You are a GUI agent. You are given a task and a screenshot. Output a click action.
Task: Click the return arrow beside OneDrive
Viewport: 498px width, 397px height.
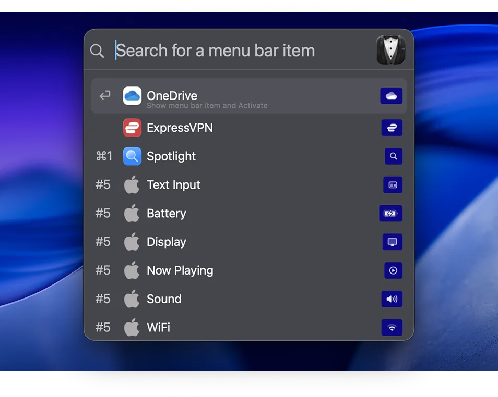(104, 95)
